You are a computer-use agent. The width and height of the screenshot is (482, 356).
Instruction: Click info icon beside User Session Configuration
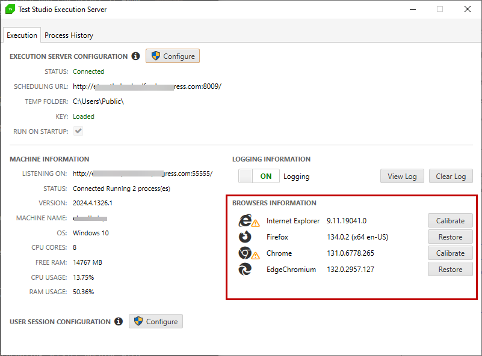click(x=119, y=321)
